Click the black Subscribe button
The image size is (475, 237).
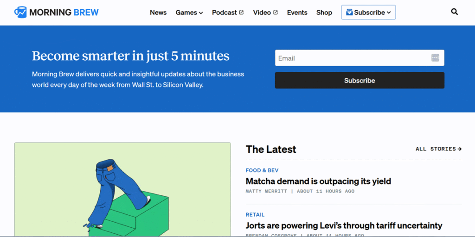[x=359, y=81]
